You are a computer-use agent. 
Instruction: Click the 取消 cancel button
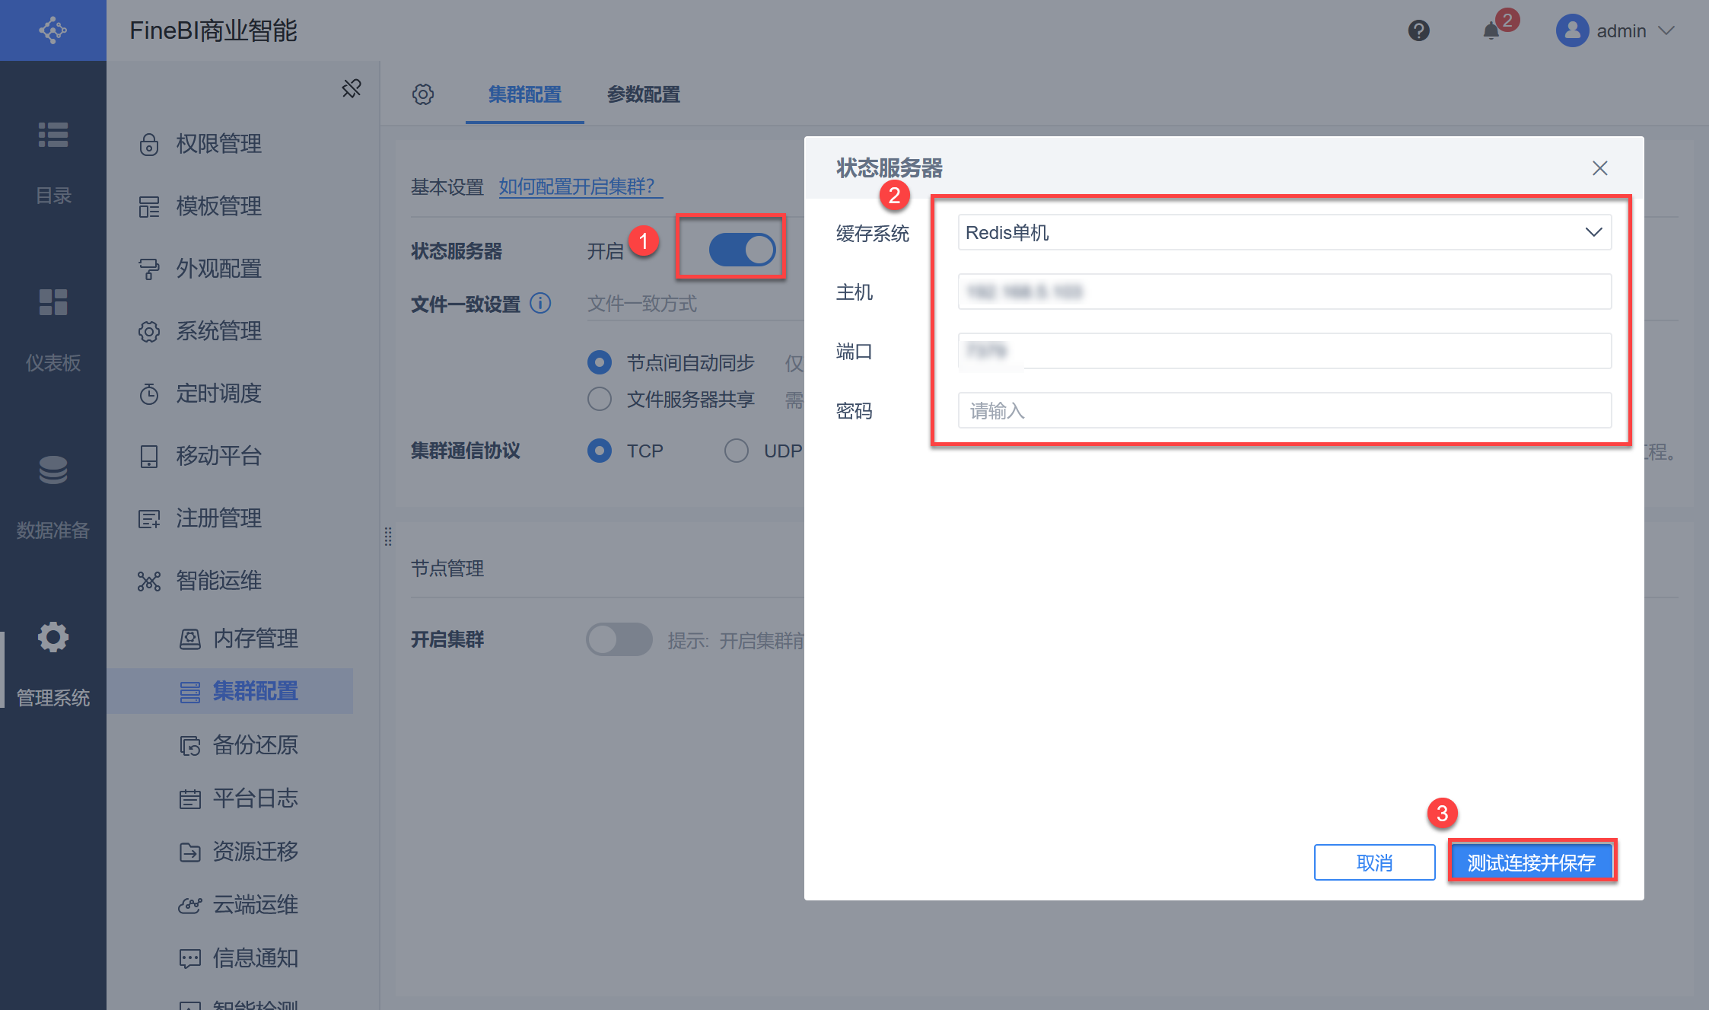point(1374,862)
